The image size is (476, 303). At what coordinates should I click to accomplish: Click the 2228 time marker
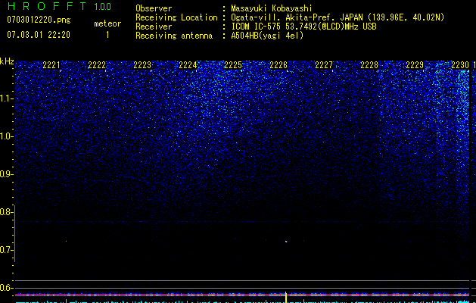369,64
